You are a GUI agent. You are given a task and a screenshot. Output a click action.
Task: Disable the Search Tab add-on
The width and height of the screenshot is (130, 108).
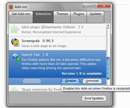(70, 81)
